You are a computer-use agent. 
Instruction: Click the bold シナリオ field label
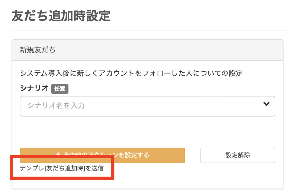[x=34, y=88]
